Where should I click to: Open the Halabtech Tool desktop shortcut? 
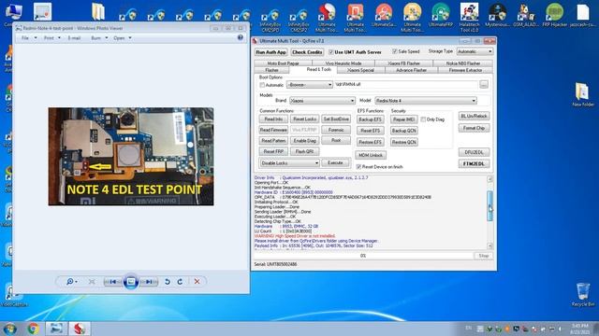469,17
